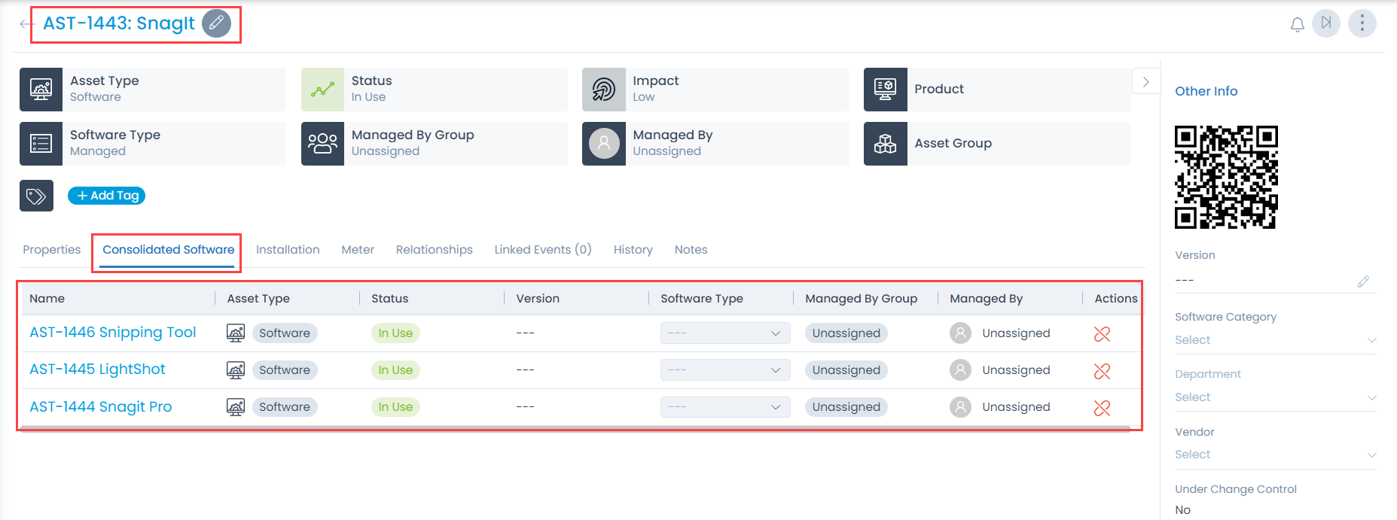Click the Name column header
This screenshot has width=1397, height=520.
(47, 299)
